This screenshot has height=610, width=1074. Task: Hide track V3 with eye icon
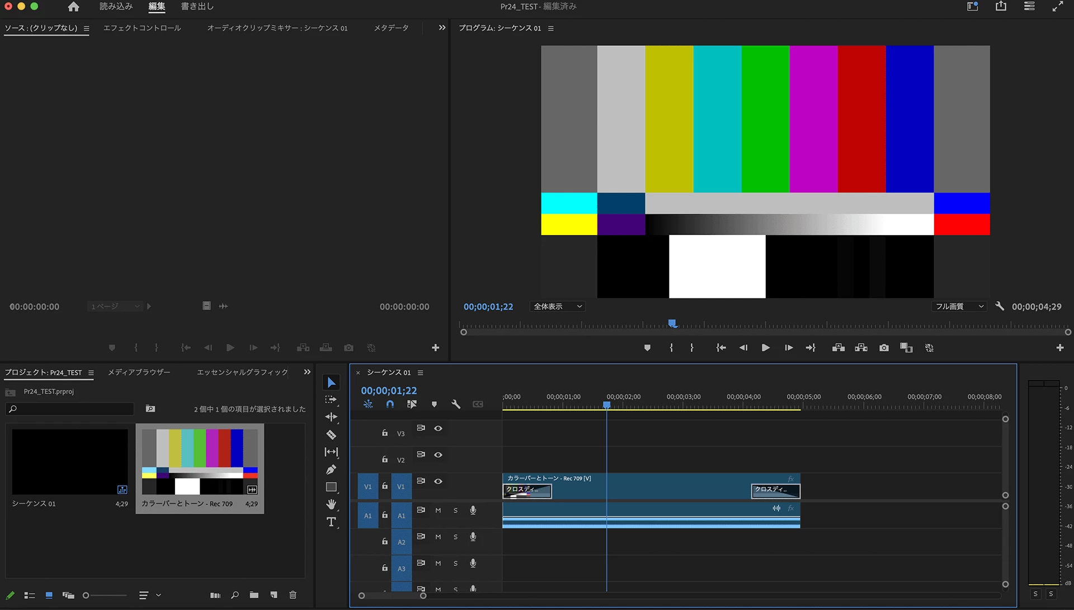(x=438, y=429)
